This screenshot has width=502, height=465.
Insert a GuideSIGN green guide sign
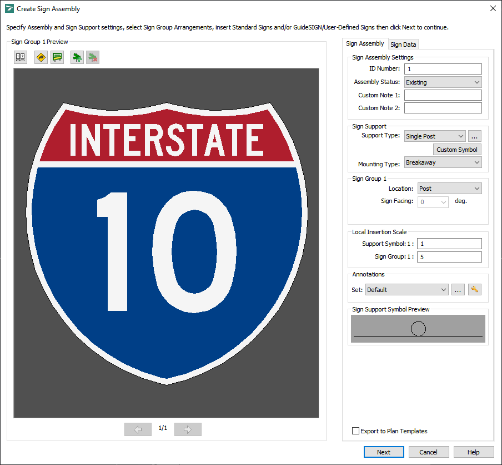click(x=57, y=57)
